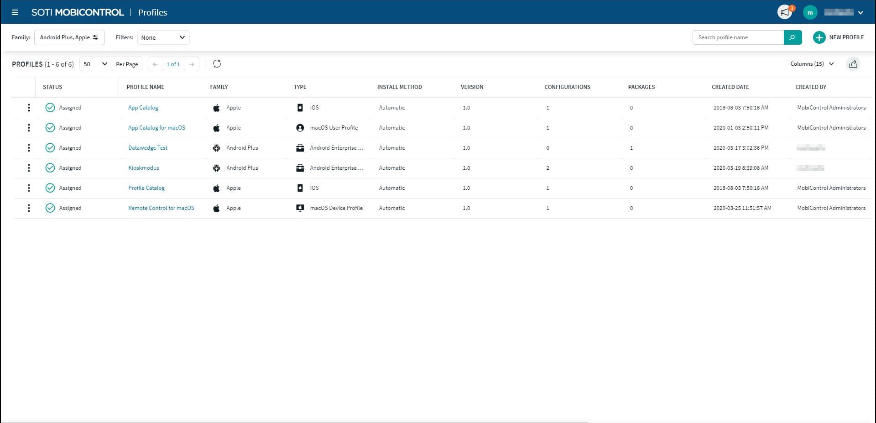Open notifications via the message icon
This screenshot has height=423, width=876.
[x=784, y=12]
